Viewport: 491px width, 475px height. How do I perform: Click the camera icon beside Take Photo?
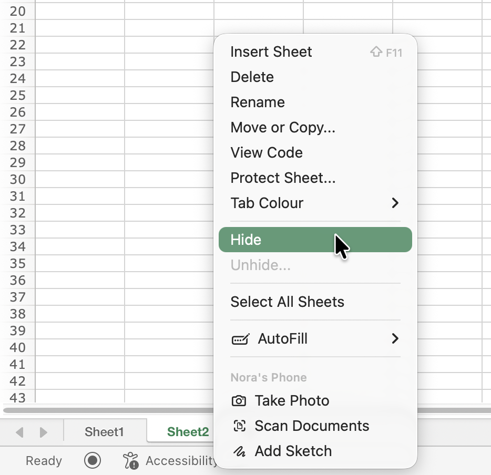(x=239, y=401)
